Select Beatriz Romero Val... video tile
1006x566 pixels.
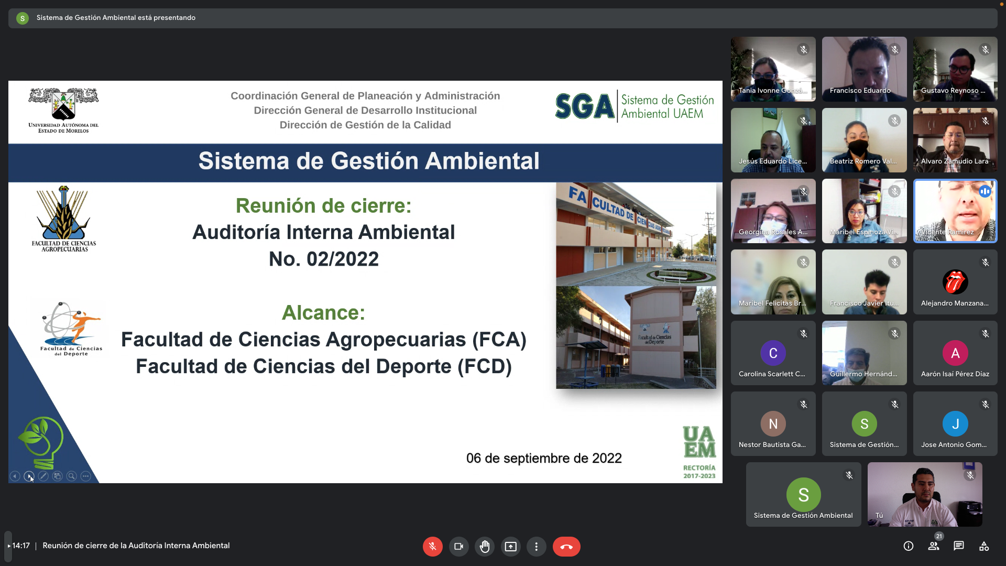pyautogui.click(x=864, y=140)
